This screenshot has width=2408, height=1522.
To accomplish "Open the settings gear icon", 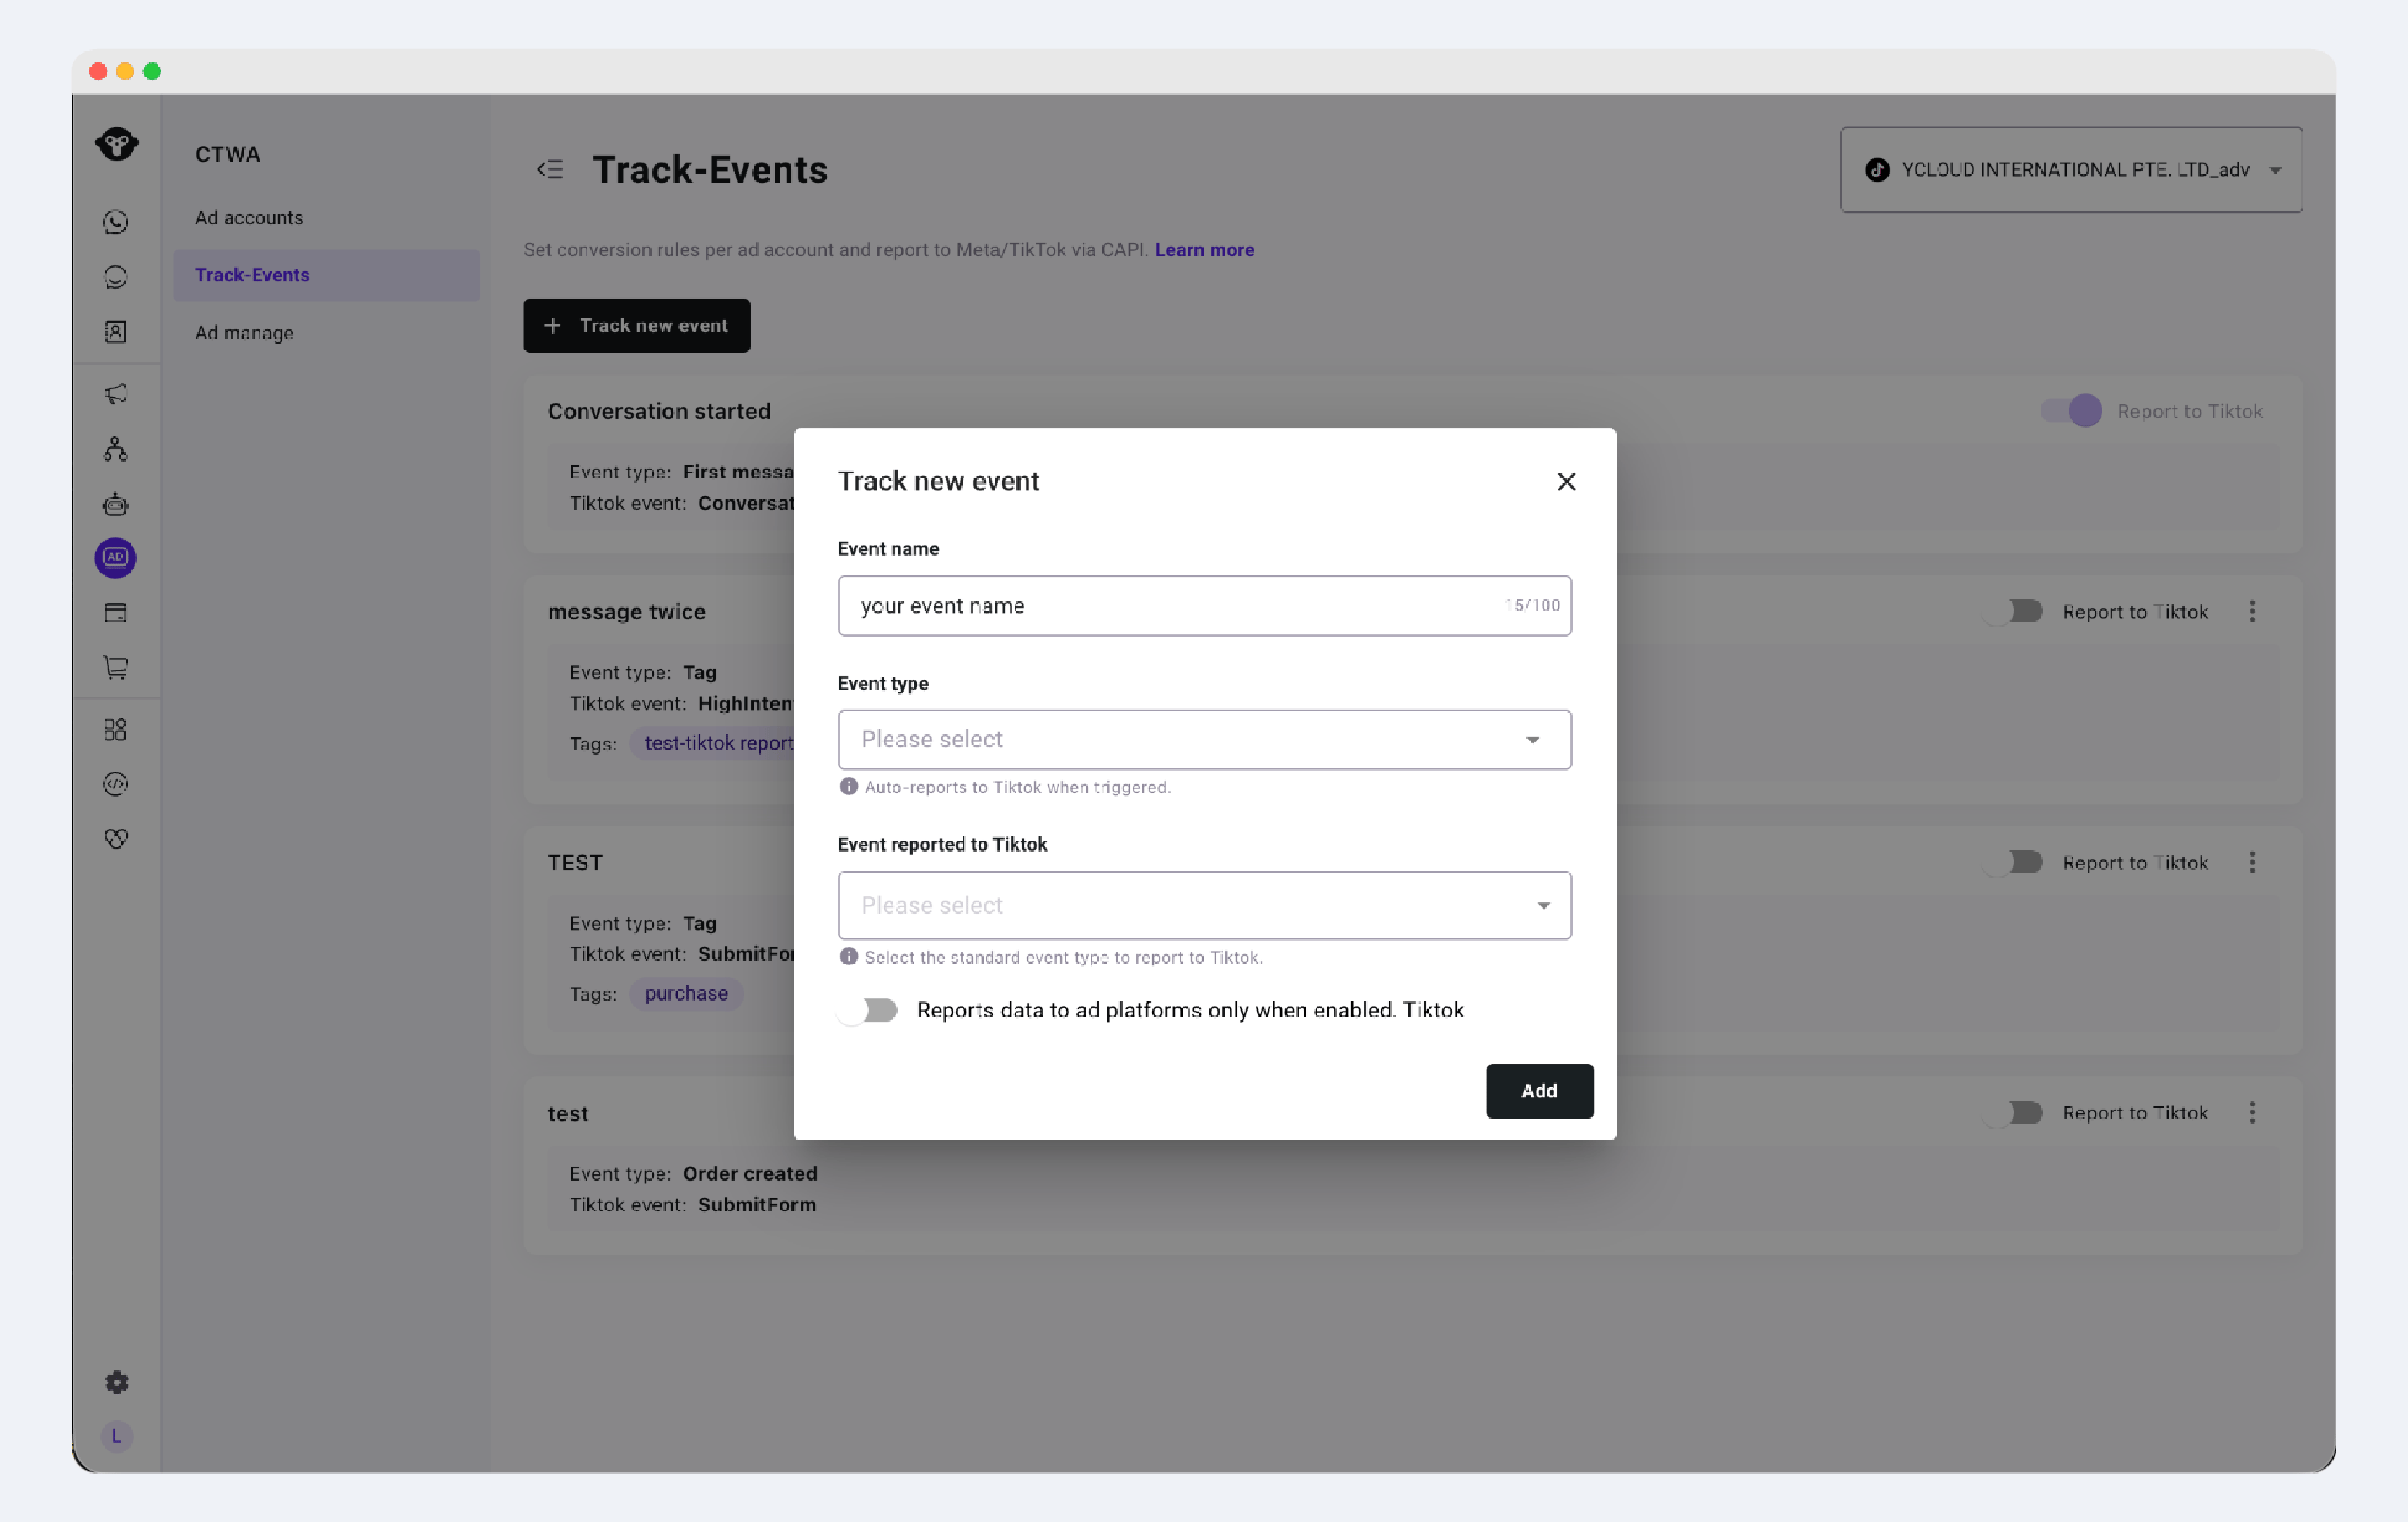I will point(116,1382).
